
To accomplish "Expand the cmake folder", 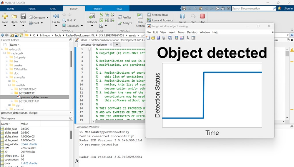I will (x=7, y=65).
